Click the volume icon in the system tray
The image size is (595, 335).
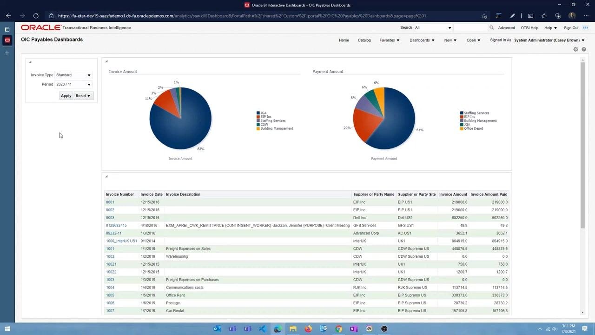point(555,329)
